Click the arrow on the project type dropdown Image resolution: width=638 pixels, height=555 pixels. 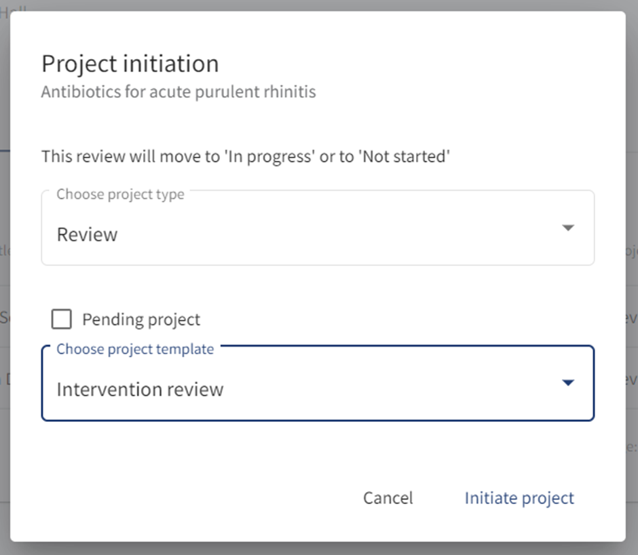(x=568, y=228)
